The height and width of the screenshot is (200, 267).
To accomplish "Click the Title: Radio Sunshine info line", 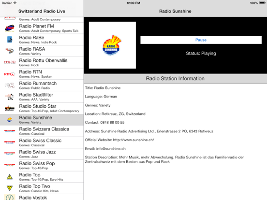I will coord(103,88).
